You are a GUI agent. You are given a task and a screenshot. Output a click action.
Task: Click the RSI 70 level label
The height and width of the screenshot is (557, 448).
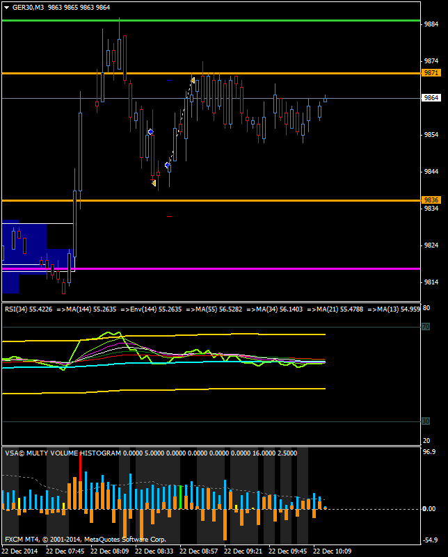pos(426,325)
